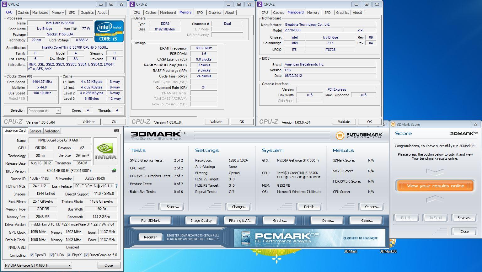Click the Bus Interface question mark icon
Screen dimensions: 482x272
coord(116,186)
